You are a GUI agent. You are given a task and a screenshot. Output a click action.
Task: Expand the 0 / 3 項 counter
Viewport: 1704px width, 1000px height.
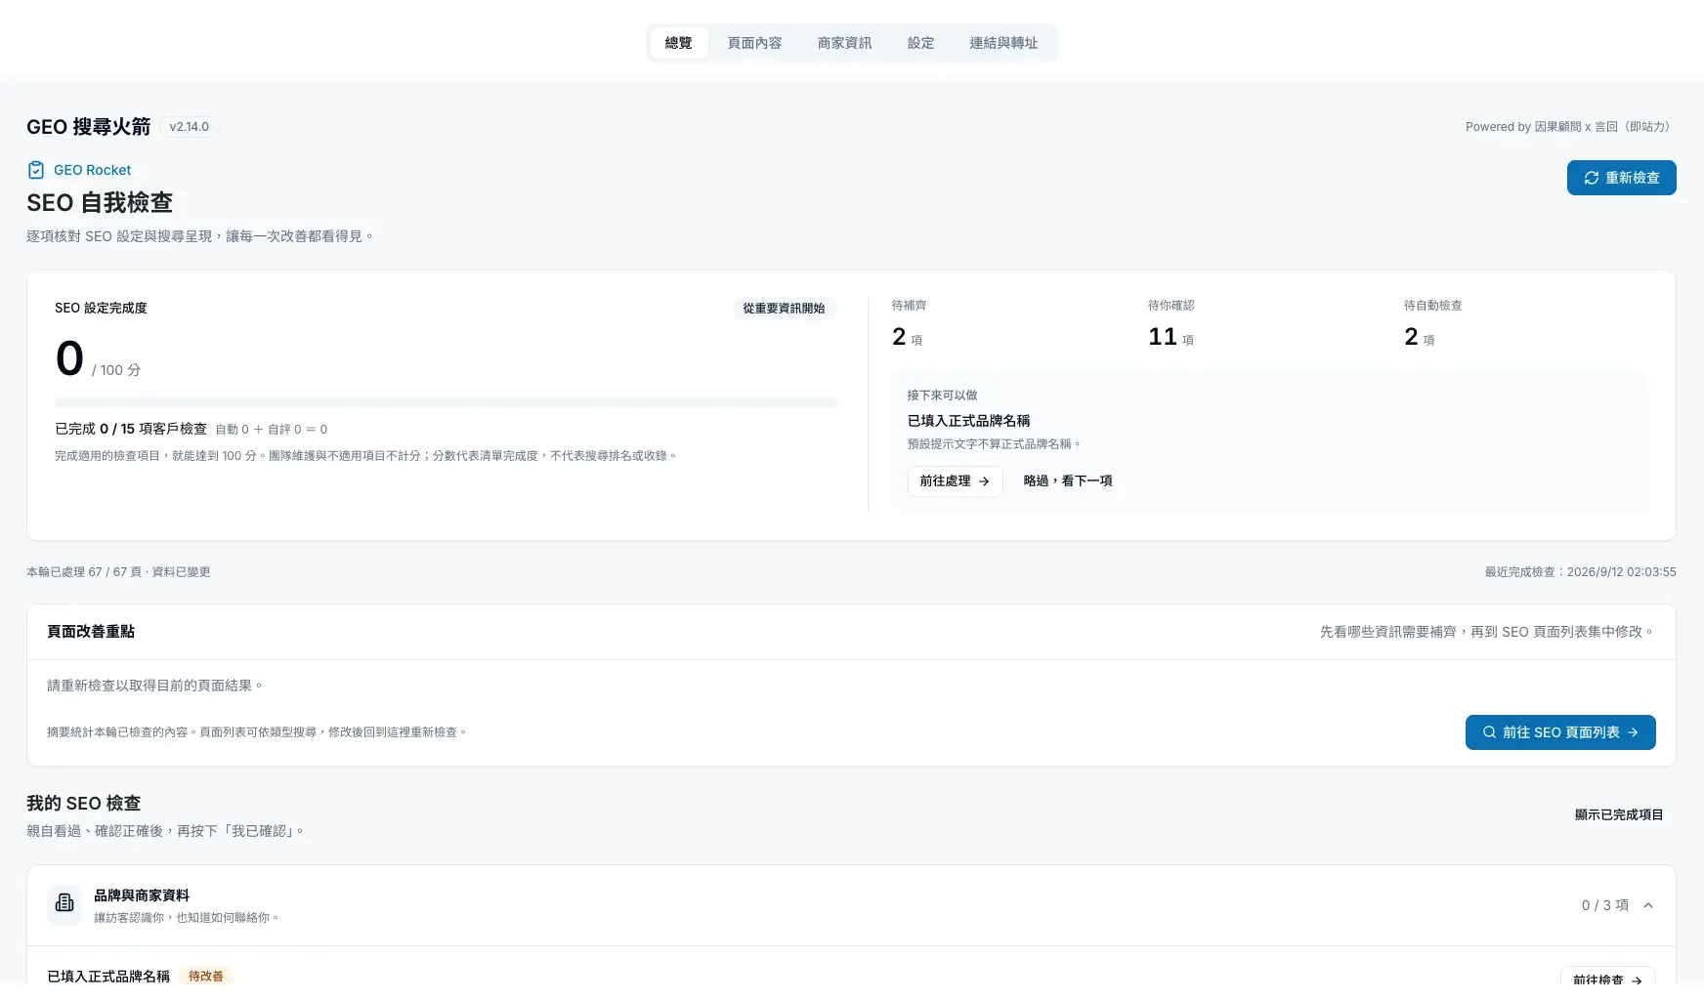pos(1605,905)
